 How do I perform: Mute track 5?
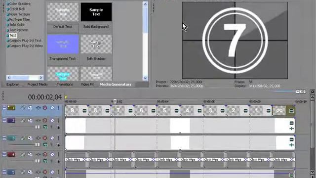point(52,172)
